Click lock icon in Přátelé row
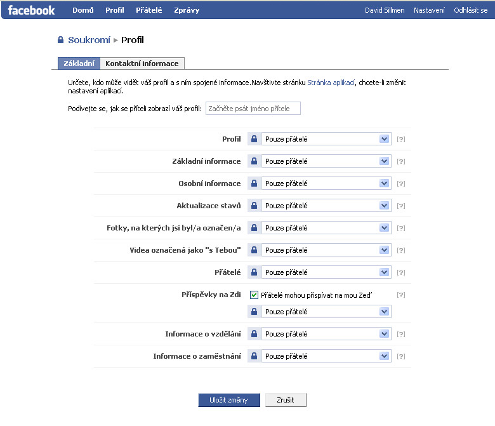This screenshot has width=495, height=426. pos(254,272)
